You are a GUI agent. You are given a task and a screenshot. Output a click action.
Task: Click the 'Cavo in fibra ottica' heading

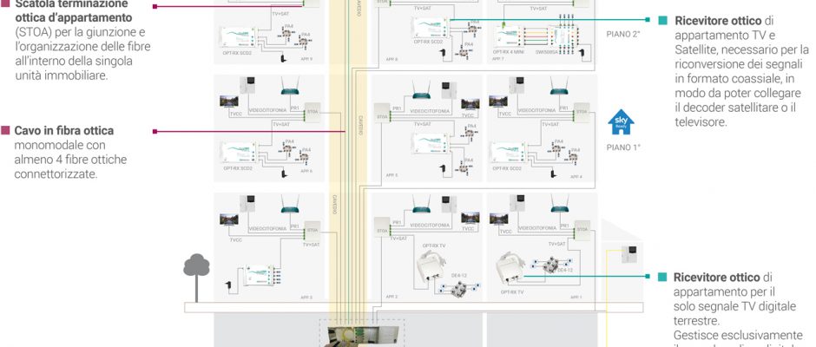click(x=63, y=131)
